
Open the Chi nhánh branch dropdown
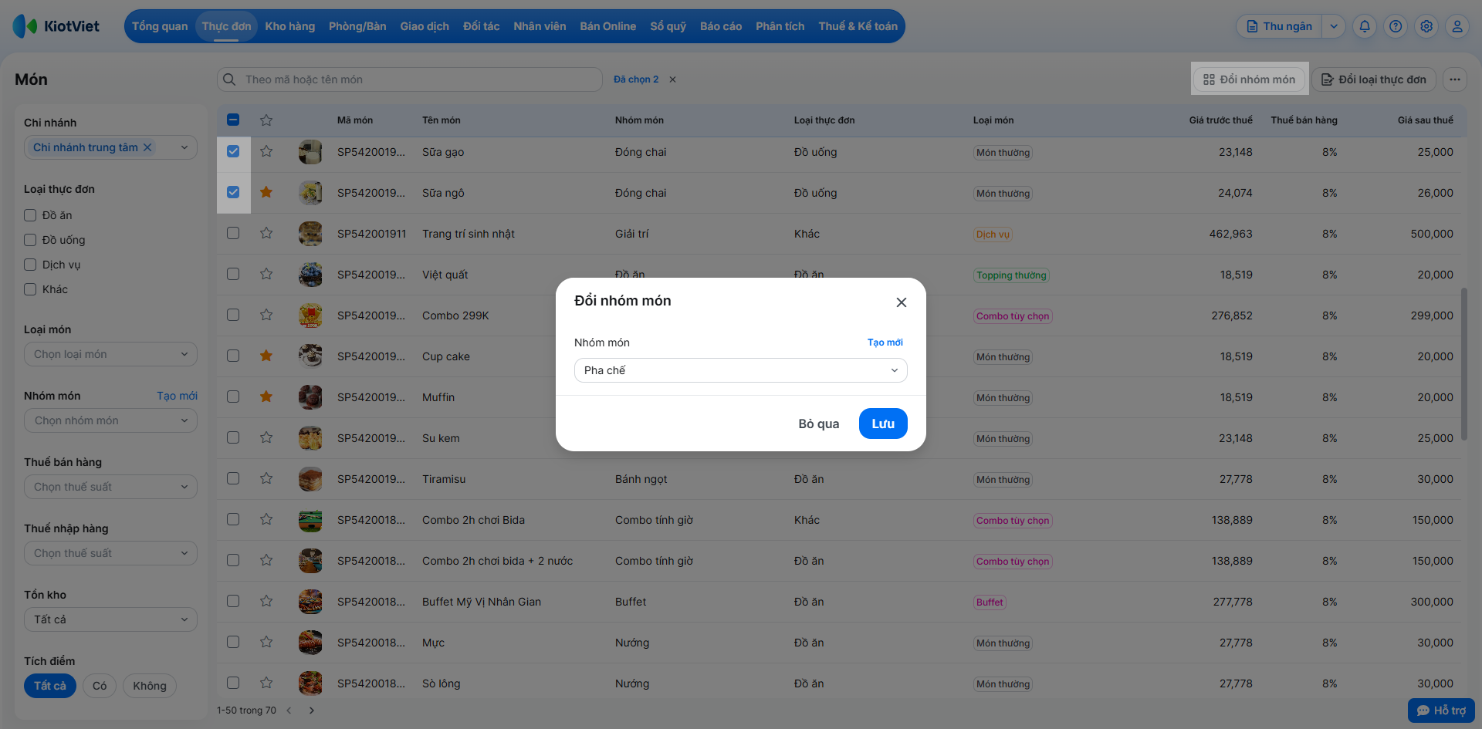(110, 147)
